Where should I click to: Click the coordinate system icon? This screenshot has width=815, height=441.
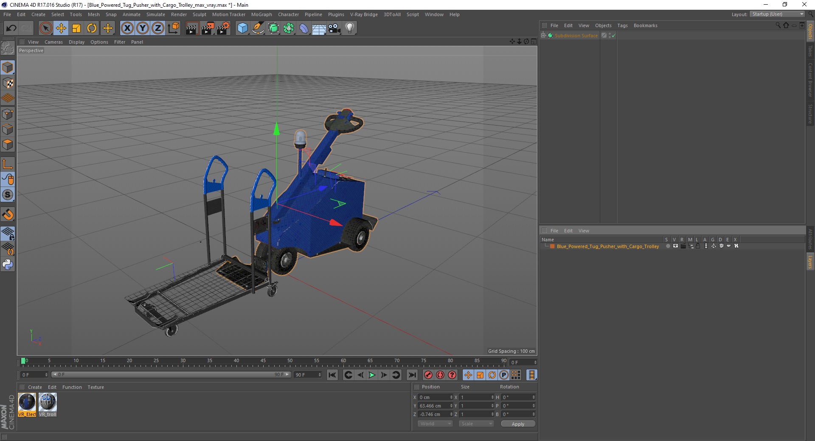tap(173, 28)
